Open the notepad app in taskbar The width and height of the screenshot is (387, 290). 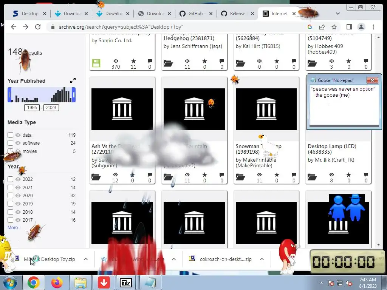pos(150,282)
